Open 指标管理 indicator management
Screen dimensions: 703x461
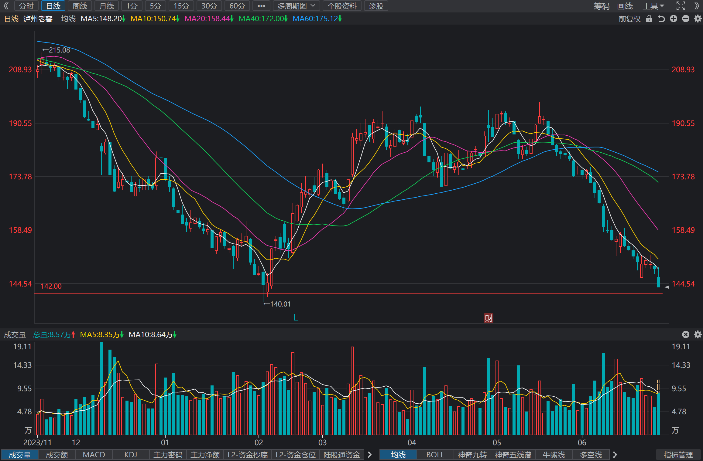[678, 455]
